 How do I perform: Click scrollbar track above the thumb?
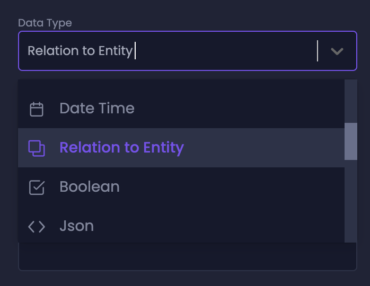click(x=351, y=101)
